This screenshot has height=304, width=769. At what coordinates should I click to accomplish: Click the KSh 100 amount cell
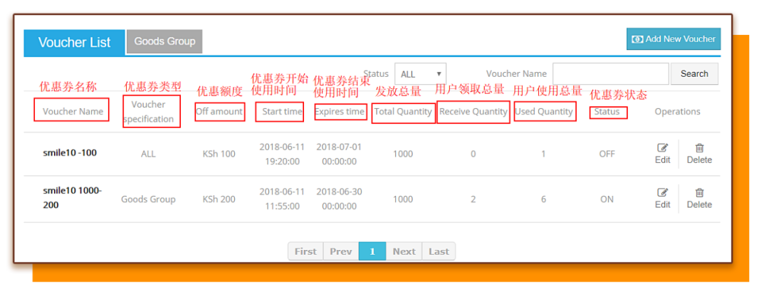tap(219, 154)
